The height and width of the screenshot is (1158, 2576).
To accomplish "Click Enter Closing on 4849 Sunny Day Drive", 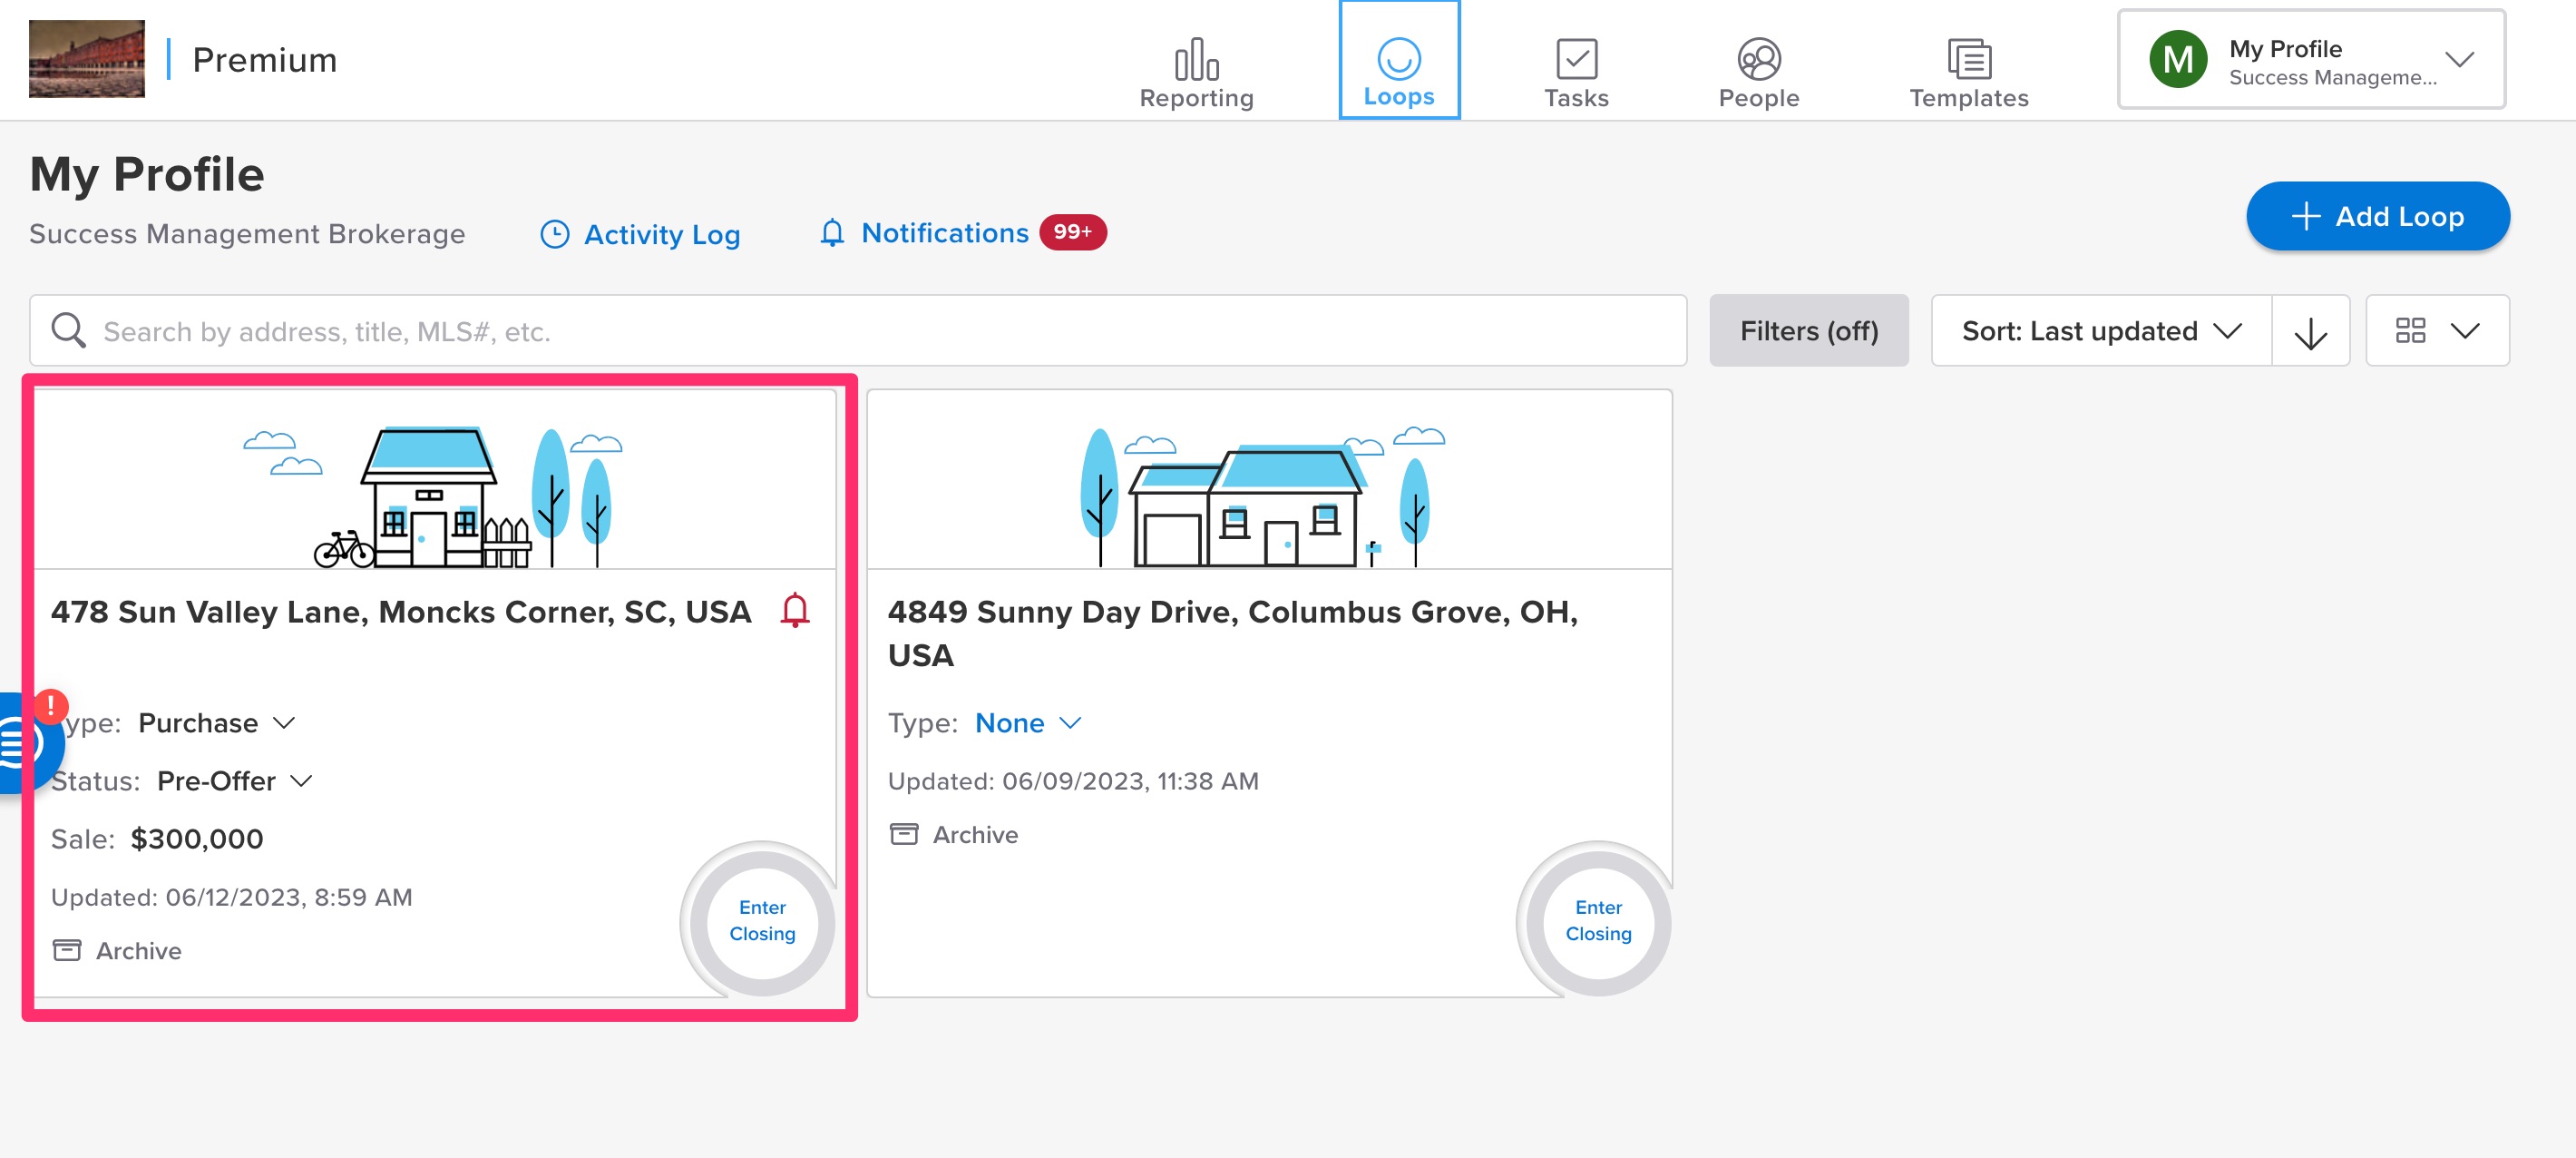I will pyautogui.click(x=1598, y=921).
